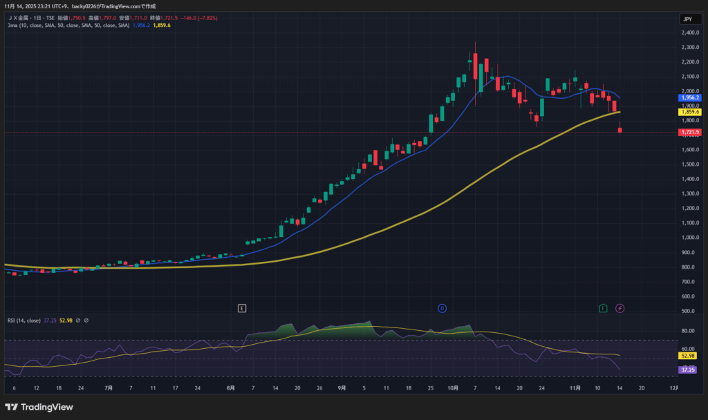Select the 3ma indicator legend label

point(68,26)
